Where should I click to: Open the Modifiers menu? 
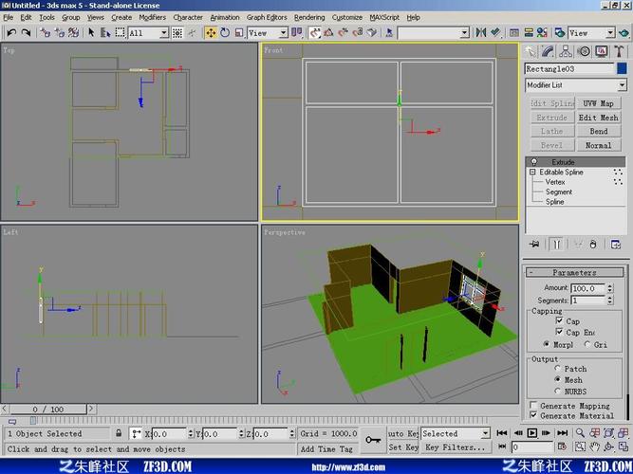coord(152,17)
